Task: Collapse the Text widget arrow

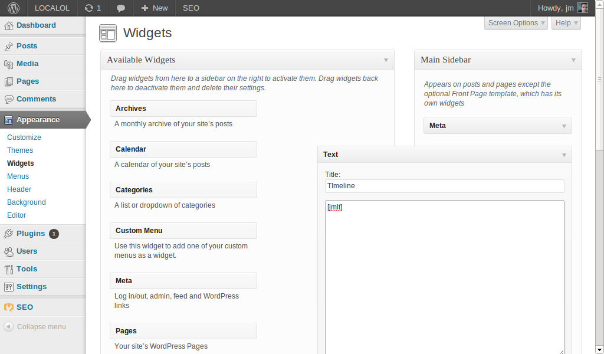Action: [564, 155]
